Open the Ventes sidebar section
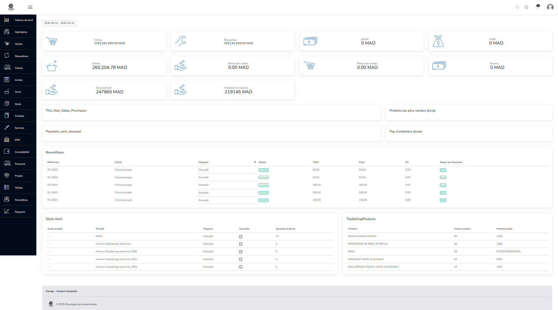The width and height of the screenshot is (558, 310). click(18, 44)
